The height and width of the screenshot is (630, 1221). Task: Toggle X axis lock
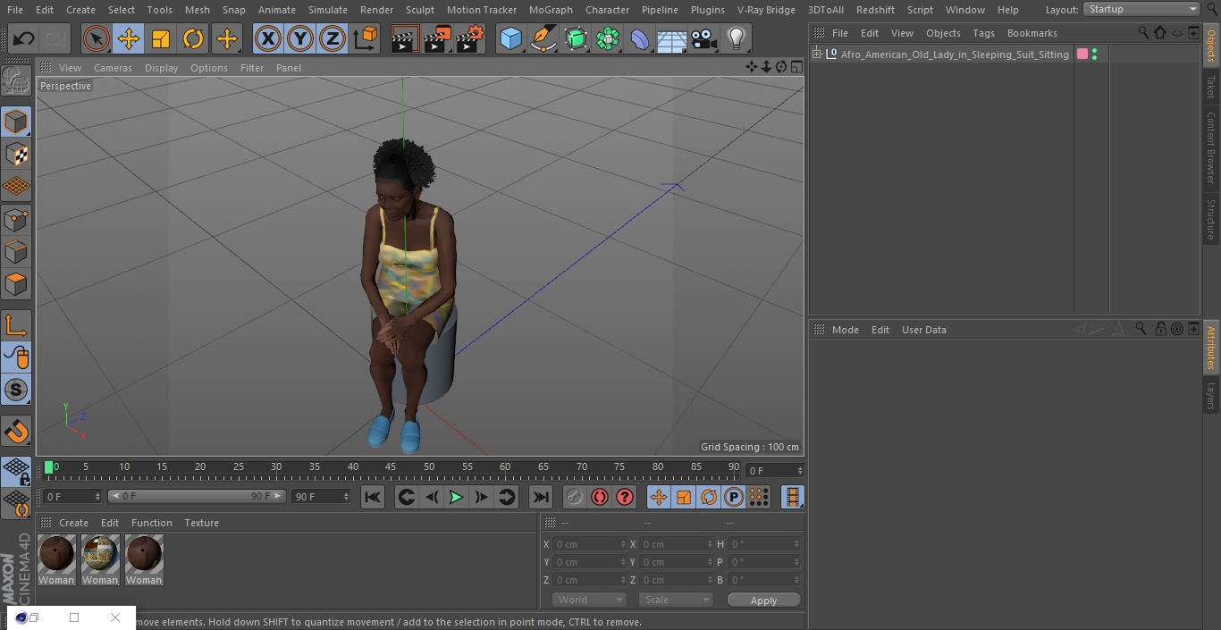(268, 38)
